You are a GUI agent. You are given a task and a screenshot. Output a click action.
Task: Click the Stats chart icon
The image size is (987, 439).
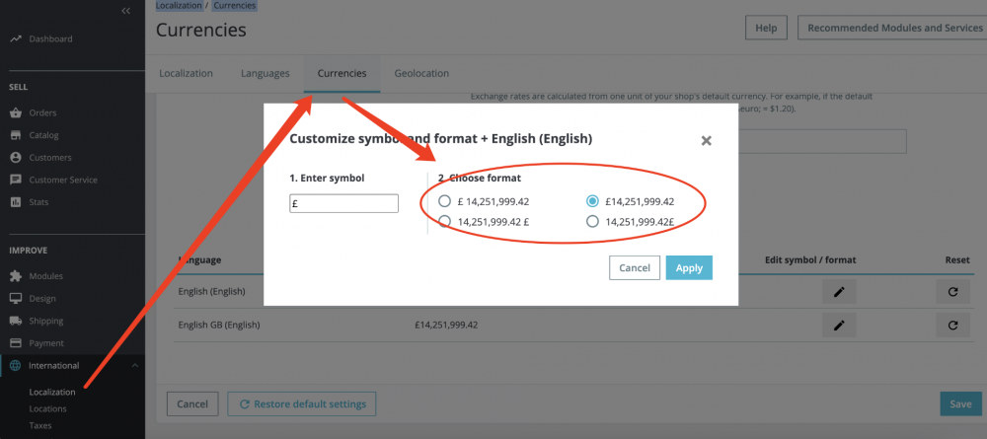pyautogui.click(x=16, y=202)
